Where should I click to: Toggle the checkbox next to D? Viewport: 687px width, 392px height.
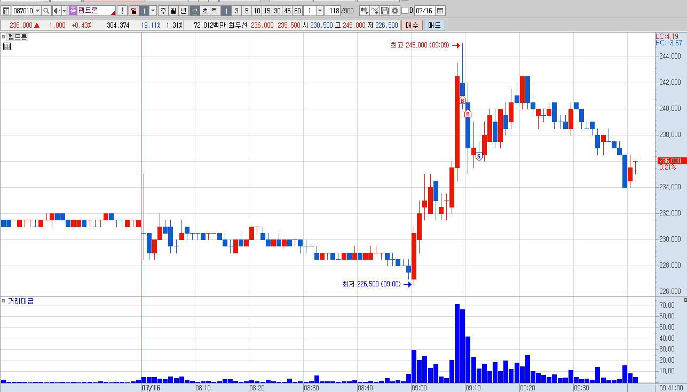point(405,11)
